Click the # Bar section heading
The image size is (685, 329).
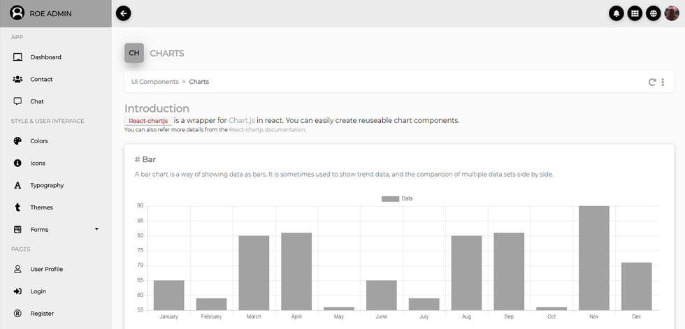pyautogui.click(x=145, y=160)
